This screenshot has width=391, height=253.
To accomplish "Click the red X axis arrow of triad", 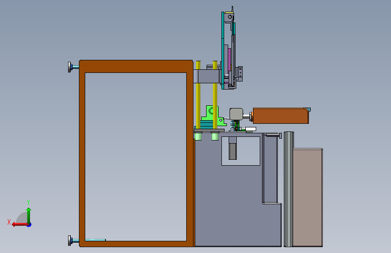I will click(19, 225).
